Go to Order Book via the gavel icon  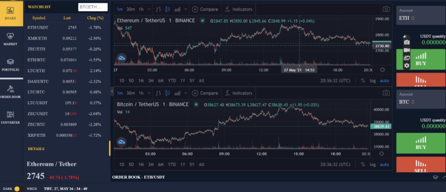11,91
